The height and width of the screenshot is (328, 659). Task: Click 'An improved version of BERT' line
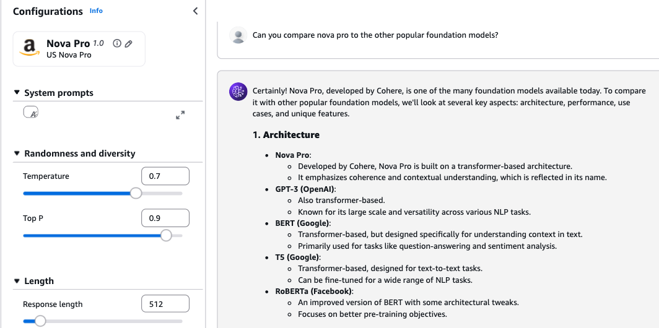pos(409,303)
